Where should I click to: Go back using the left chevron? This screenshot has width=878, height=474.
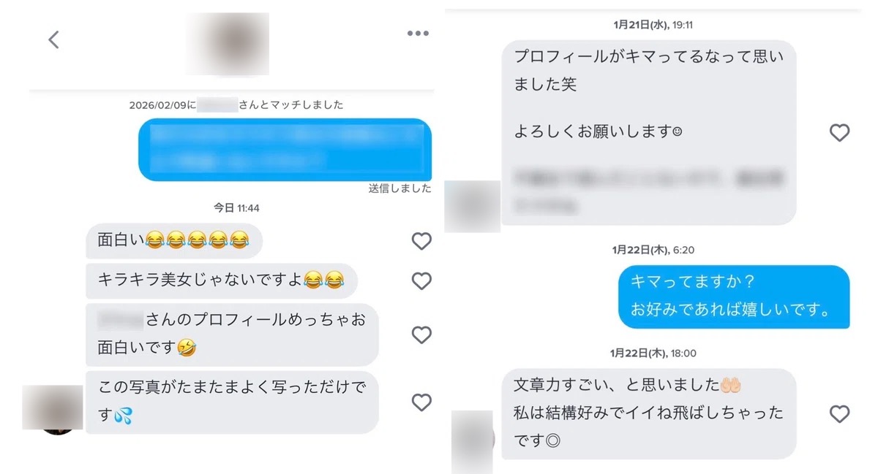53,39
